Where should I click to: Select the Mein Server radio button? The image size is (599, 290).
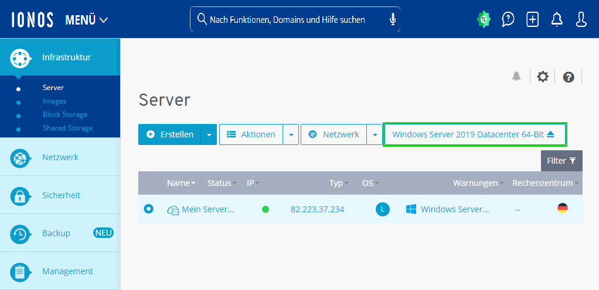149,209
